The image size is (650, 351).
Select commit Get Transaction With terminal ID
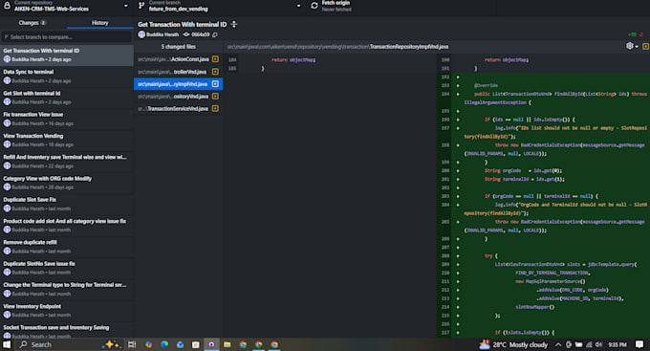pos(66,55)
